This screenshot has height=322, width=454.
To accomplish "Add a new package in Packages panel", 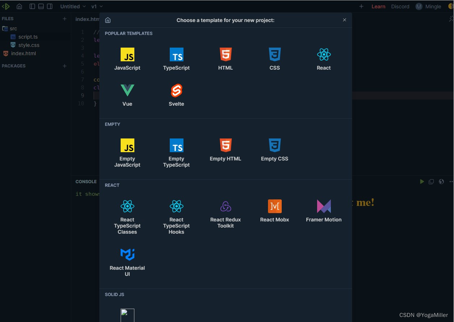I will point(65,66).
